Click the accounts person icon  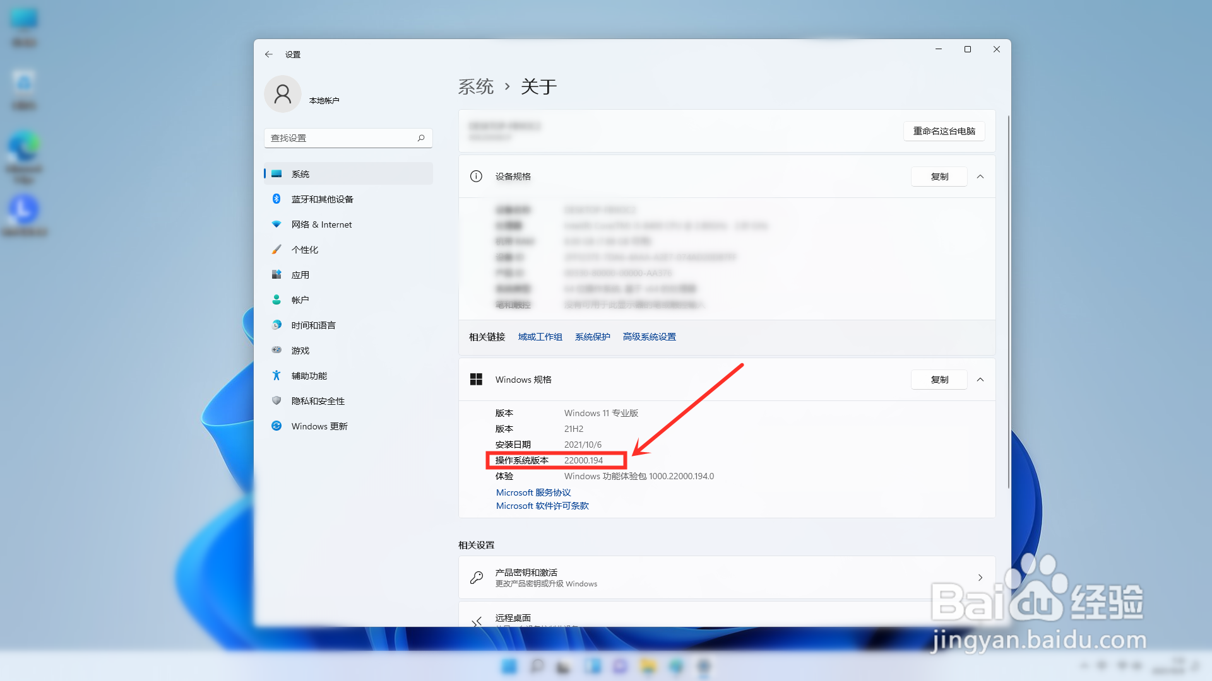point(276,300)
